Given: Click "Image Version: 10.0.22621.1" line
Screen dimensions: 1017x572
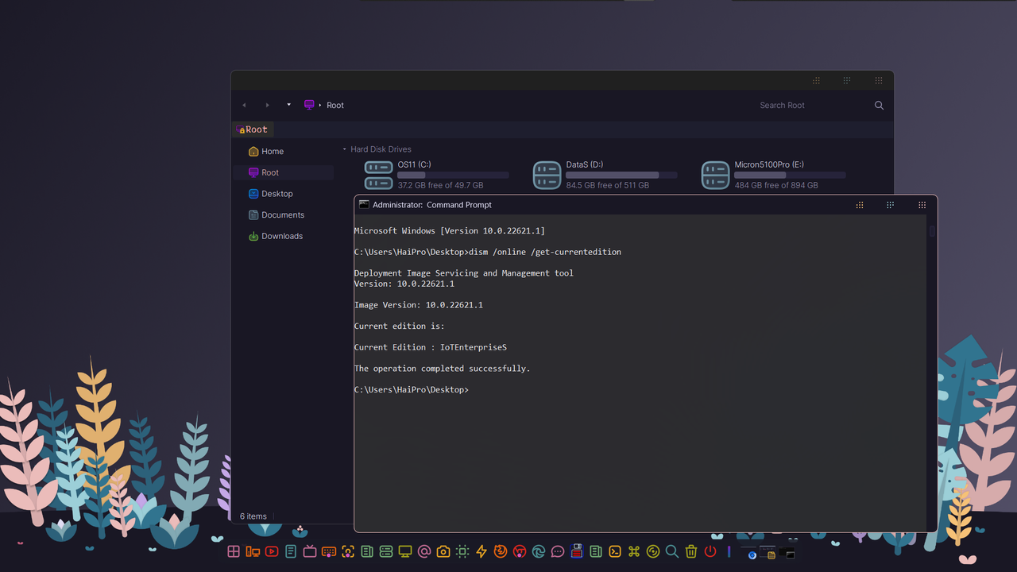Looking at the screenshot, I should pyautogui.click(x=418, y=305).
